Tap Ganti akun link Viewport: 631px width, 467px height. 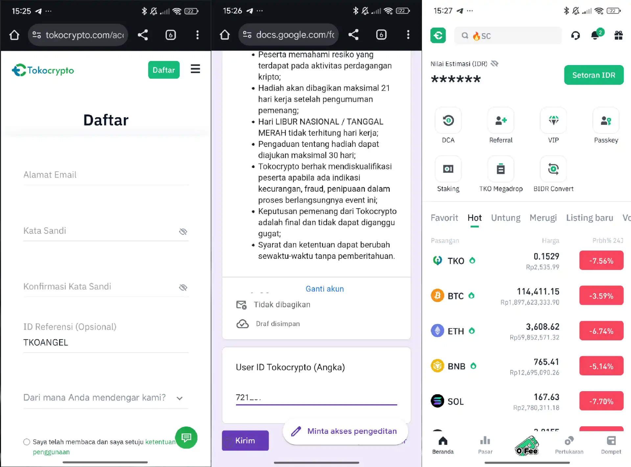point(325,289)
